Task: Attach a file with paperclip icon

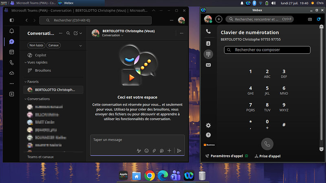Action: click(x=154, y=150)
